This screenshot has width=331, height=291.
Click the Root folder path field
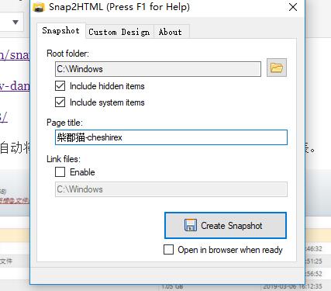click(158, 69)
